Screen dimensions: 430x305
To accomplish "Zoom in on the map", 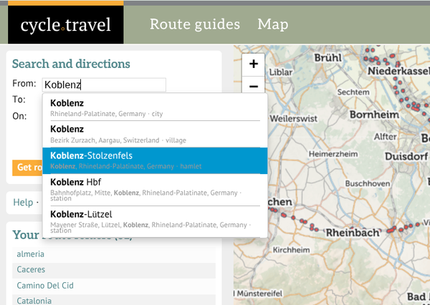I will pyautogui.click(x=253, y=64).
